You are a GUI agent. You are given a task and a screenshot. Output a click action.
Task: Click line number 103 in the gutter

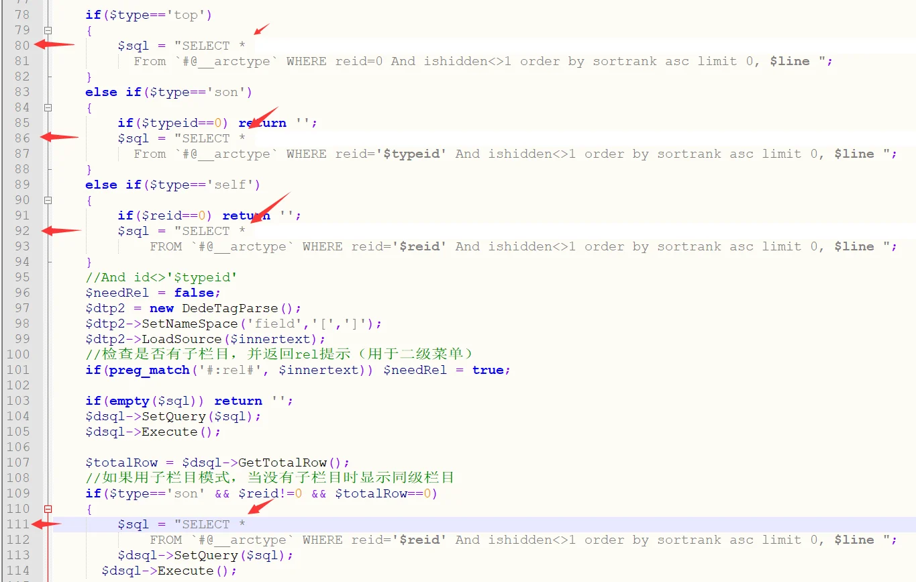18,401
